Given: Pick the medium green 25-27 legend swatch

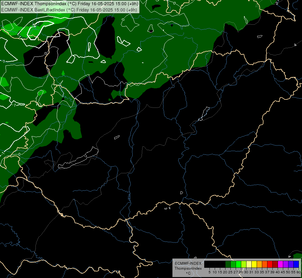Looking at the screenshot, I should pyautogui.click(x=233, y=264).
